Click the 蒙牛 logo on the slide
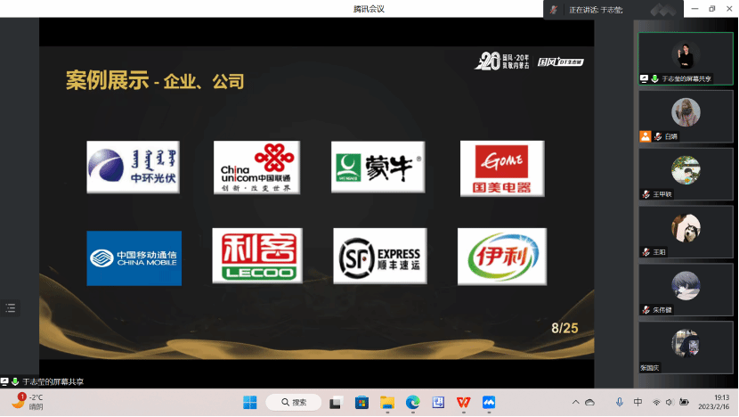The height and width of the screenshot is (417, 739). tap(378, 167)
